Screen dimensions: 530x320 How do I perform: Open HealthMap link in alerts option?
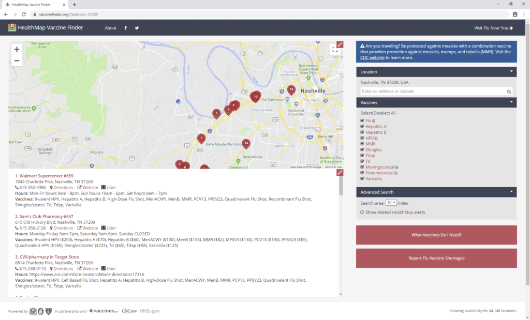(402, 212)
